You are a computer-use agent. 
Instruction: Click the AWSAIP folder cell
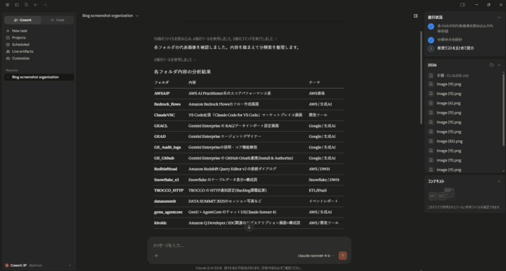tap(162, 93)
